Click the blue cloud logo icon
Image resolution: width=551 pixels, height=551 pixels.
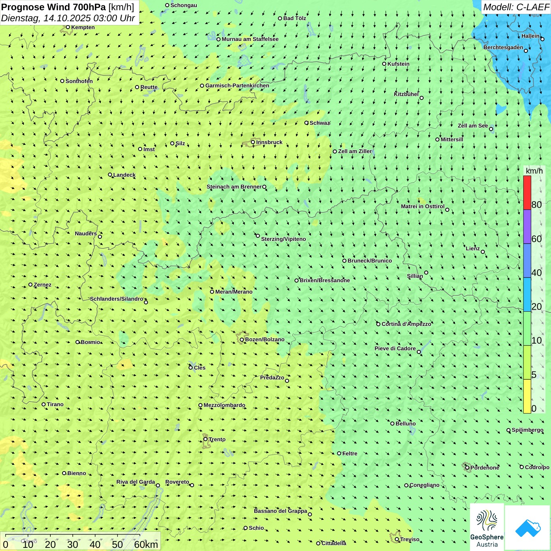[x=528, y=528]
